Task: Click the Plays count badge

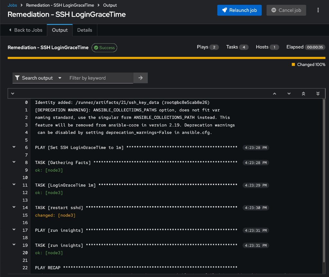Action: point(214,47)
